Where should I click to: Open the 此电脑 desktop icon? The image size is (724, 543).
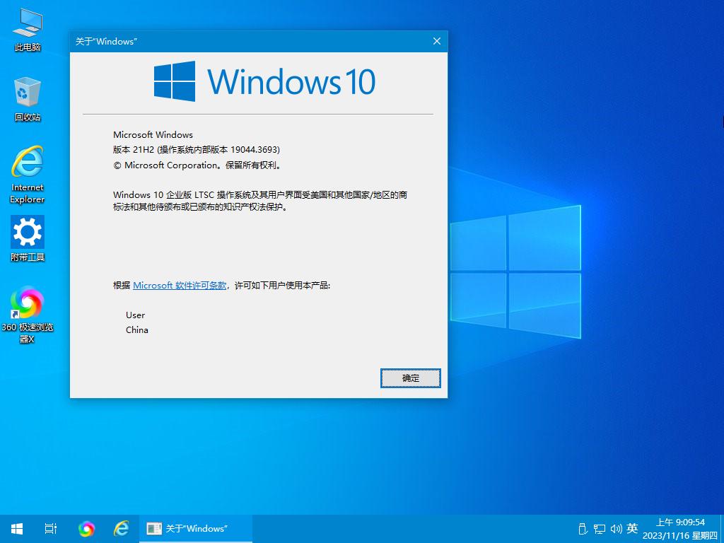[x=28, y=30]
